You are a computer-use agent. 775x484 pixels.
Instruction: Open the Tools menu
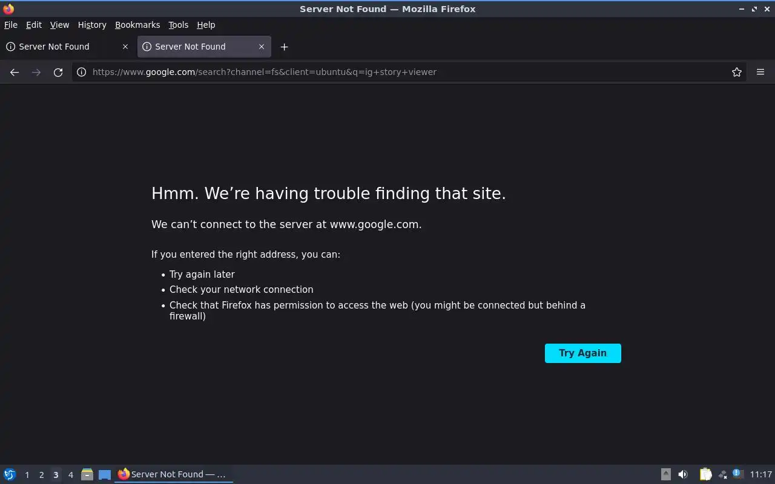(179, 25)
